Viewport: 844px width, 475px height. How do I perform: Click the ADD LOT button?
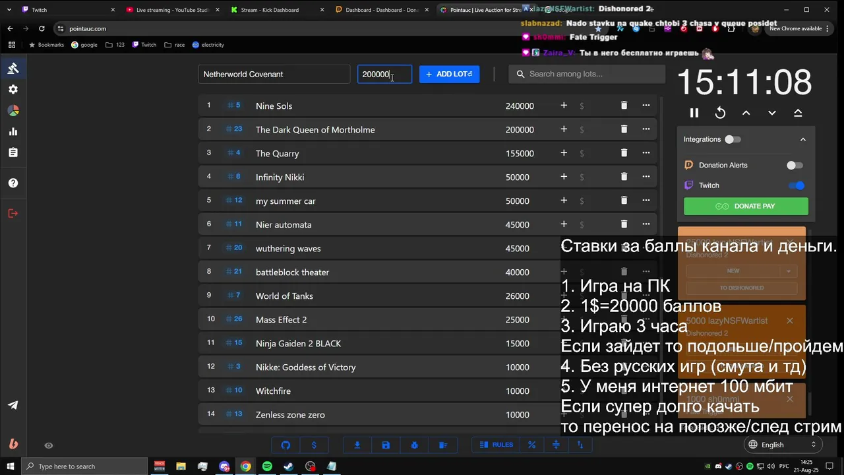tap(449, 74)
